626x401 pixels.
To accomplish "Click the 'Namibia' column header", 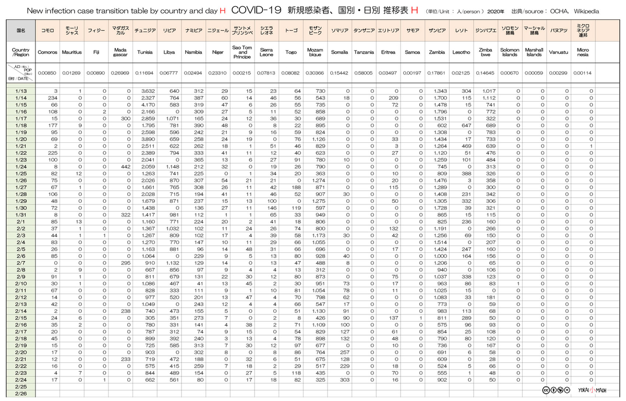I will 194,53.
